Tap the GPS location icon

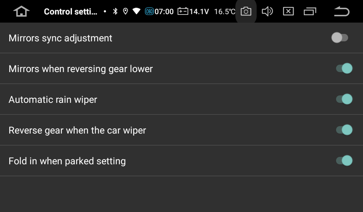pos(126,11)
